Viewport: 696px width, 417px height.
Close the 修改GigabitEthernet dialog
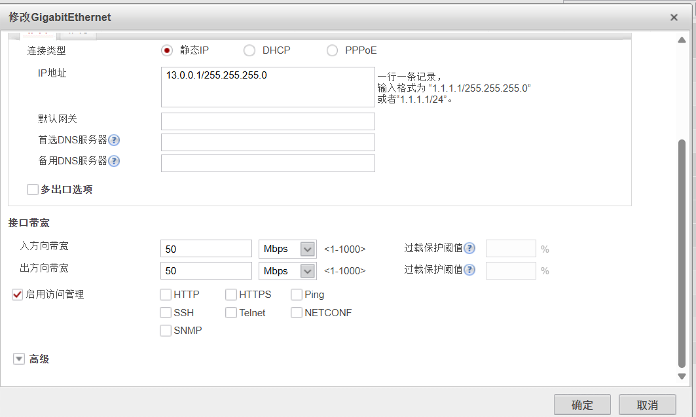tap(674, 17)
